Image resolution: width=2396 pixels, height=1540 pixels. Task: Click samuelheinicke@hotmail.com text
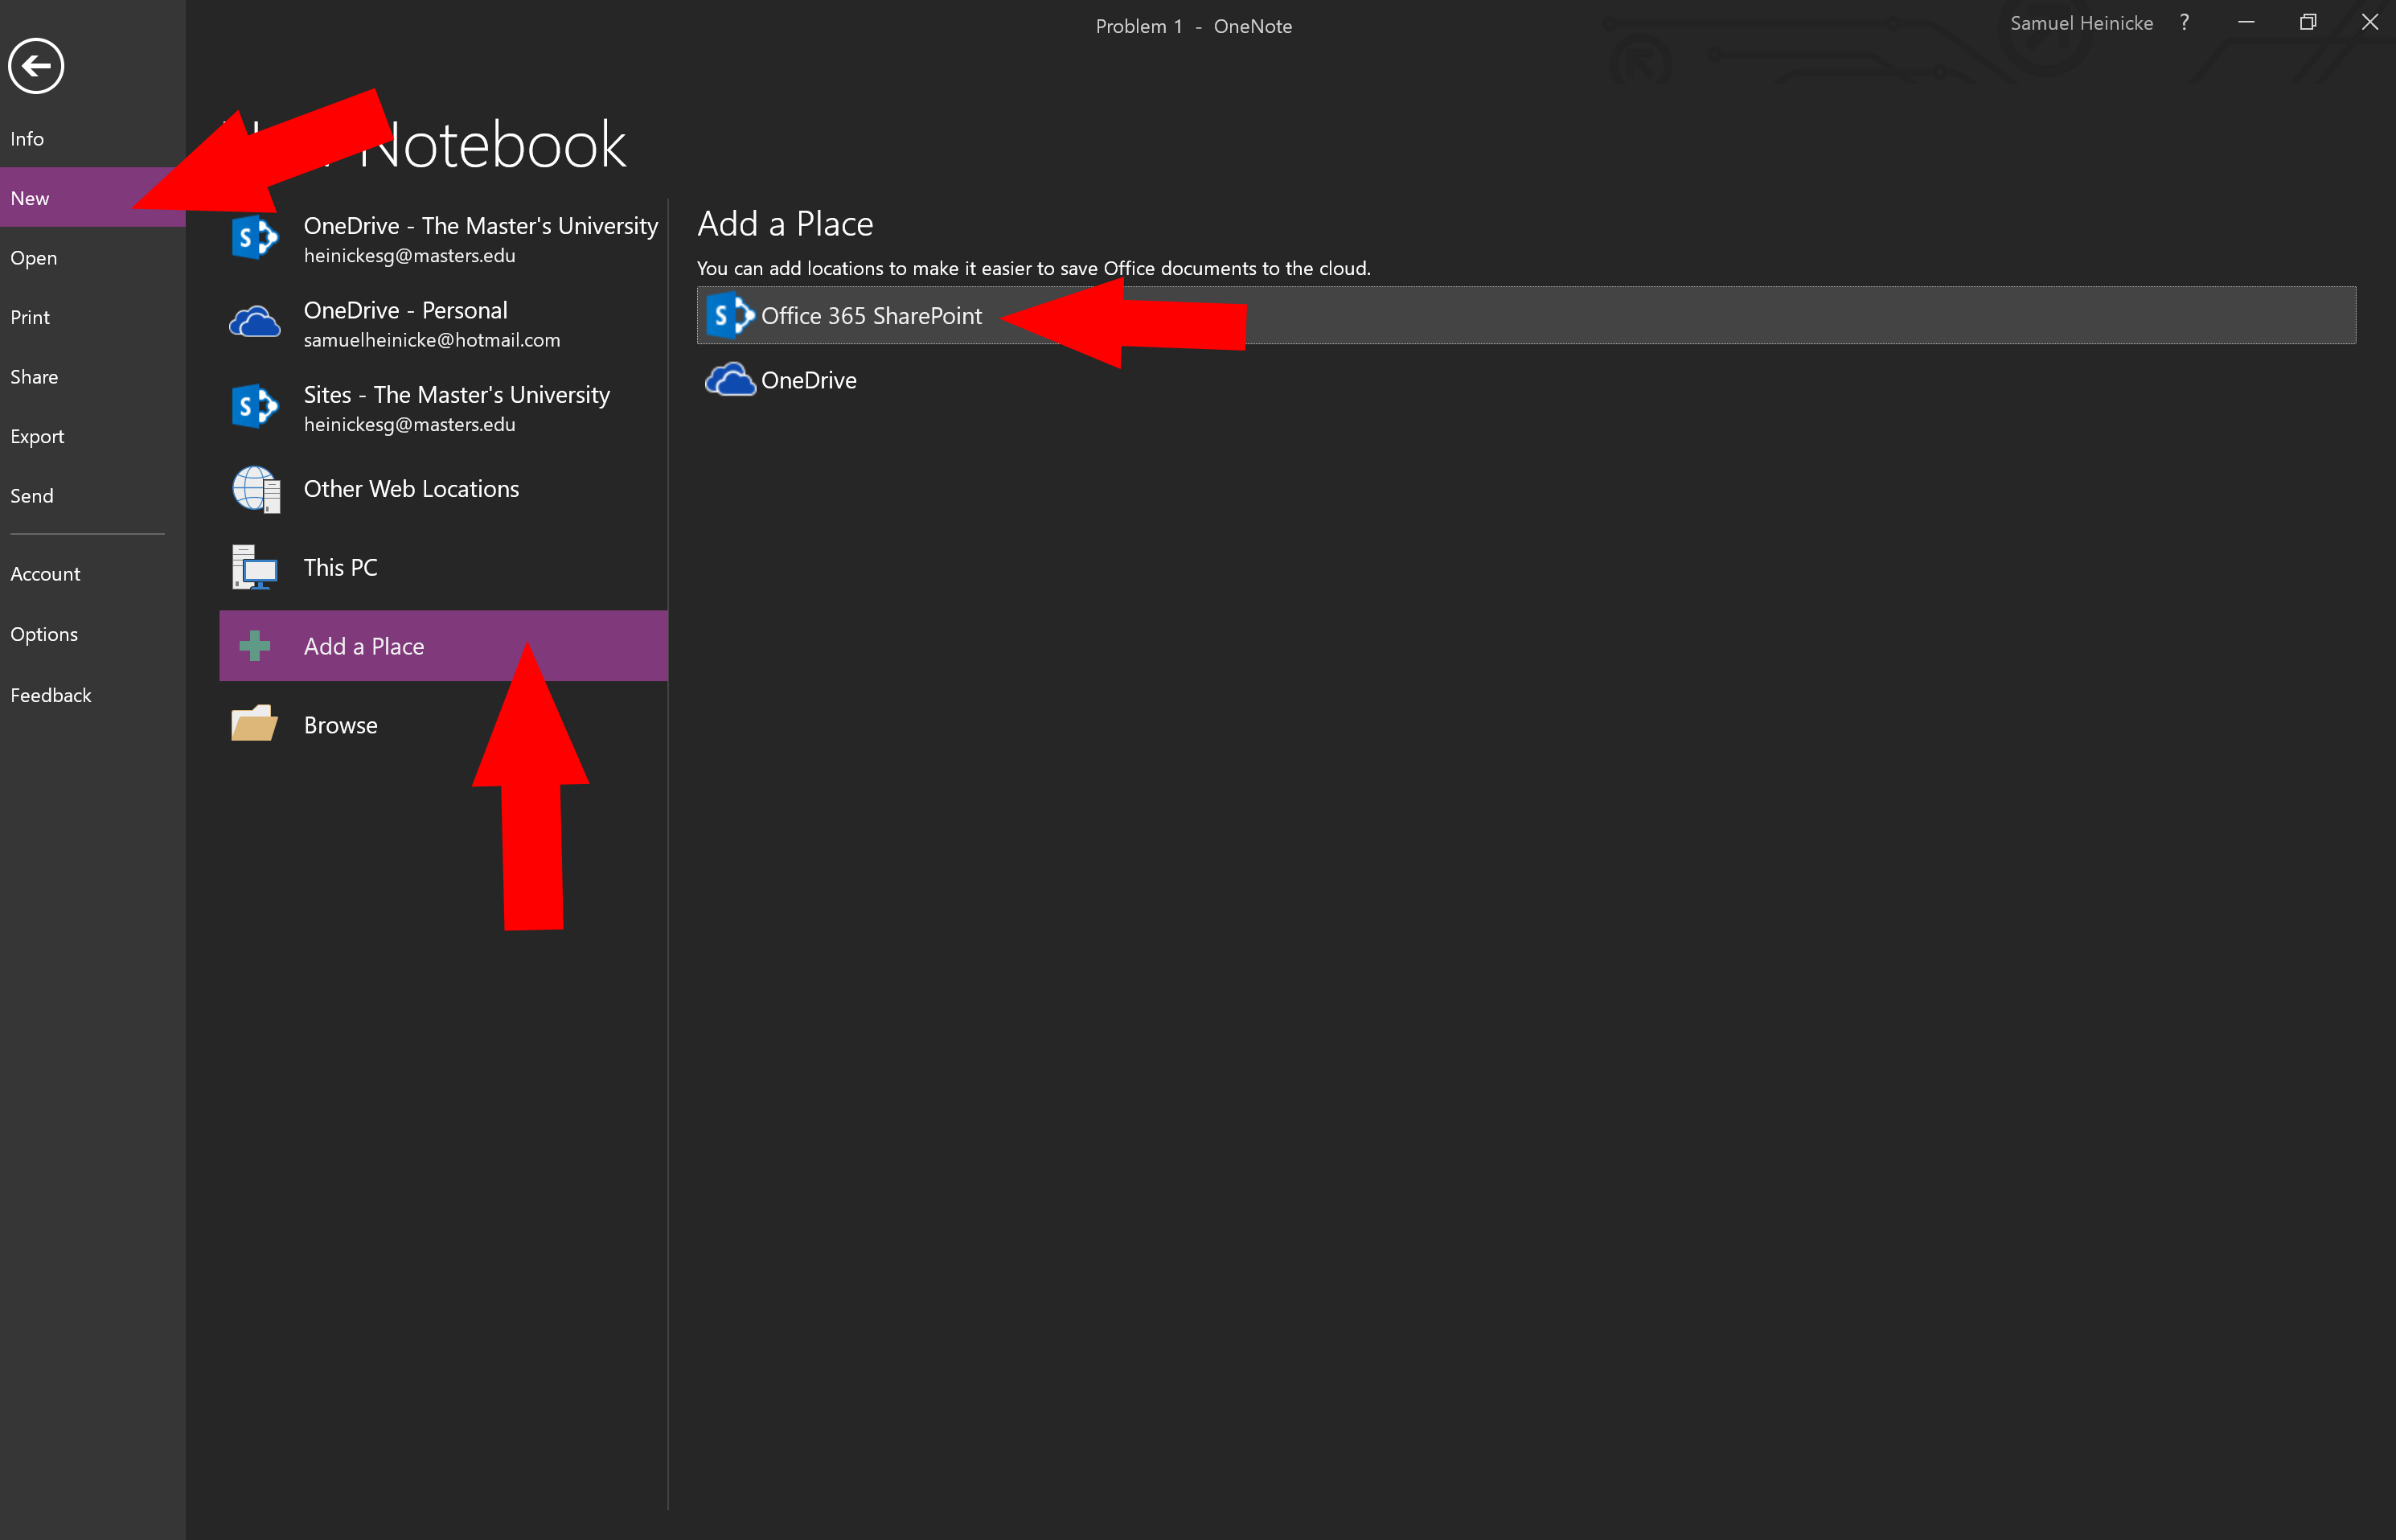[432, 340]
